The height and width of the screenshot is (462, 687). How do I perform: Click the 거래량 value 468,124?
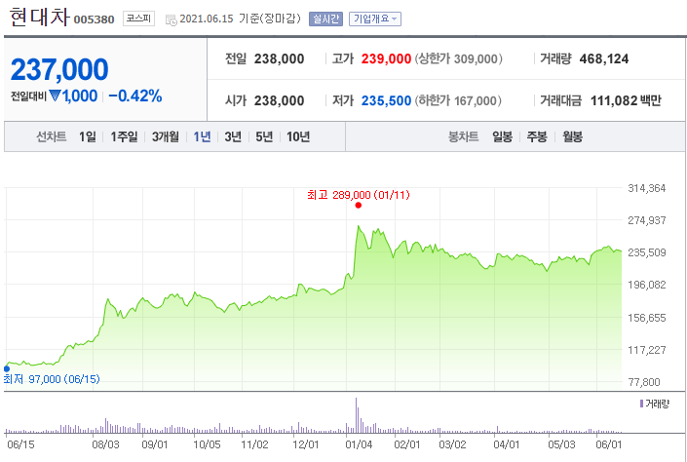coord(604,58)
